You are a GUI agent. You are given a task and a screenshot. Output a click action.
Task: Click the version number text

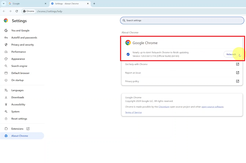coord(155,56)
